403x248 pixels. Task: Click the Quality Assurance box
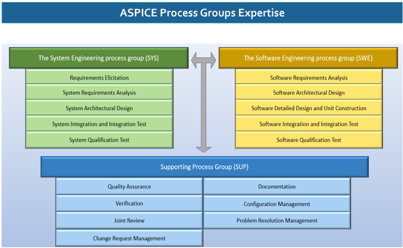pyautogui.click(x=129, y=187)
